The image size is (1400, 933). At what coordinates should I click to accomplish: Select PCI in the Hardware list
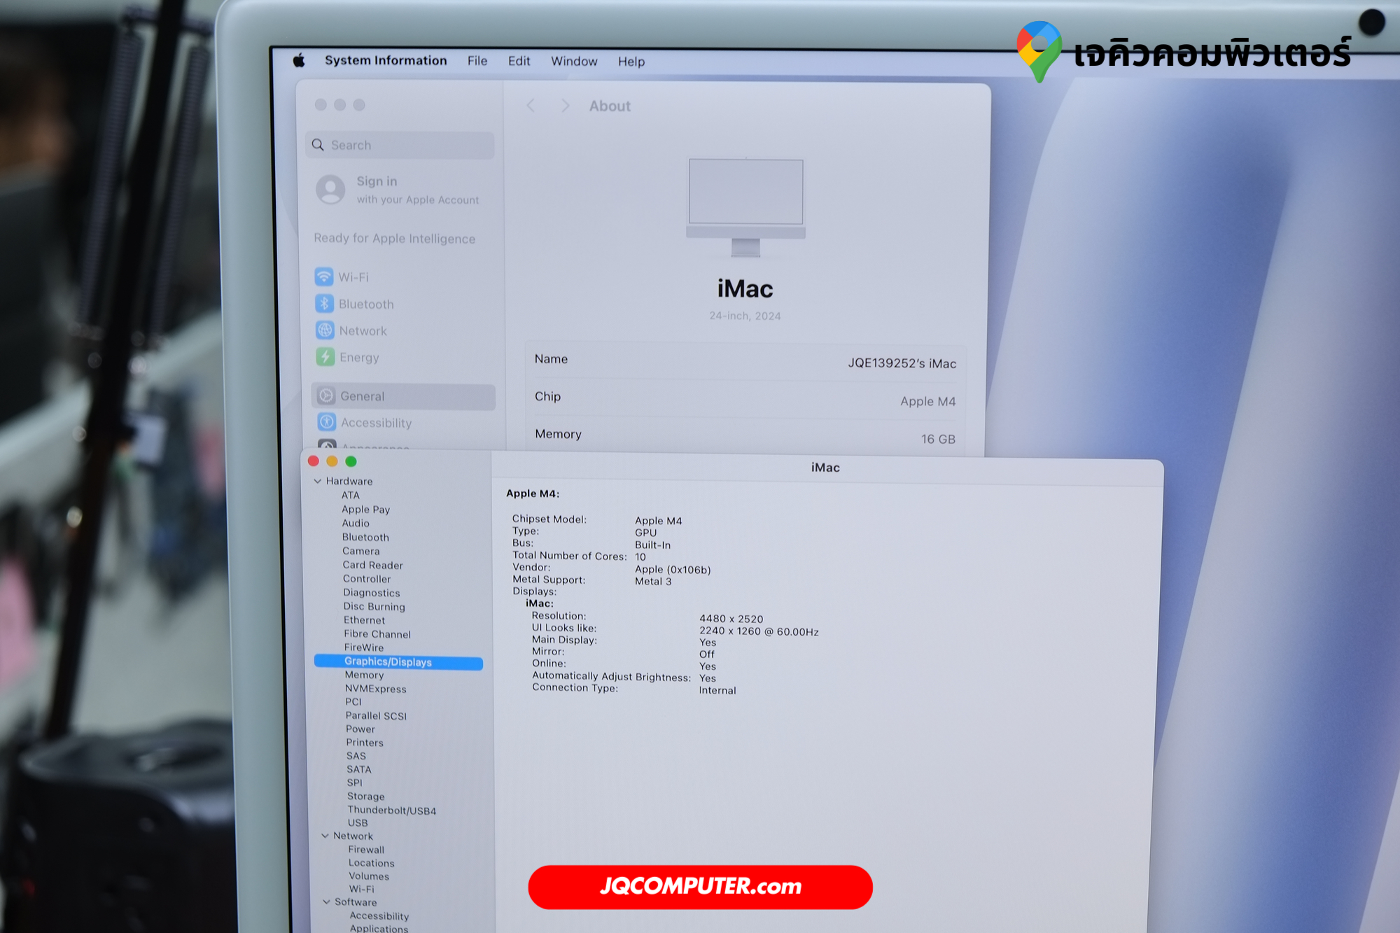click(x=353, y=702)
